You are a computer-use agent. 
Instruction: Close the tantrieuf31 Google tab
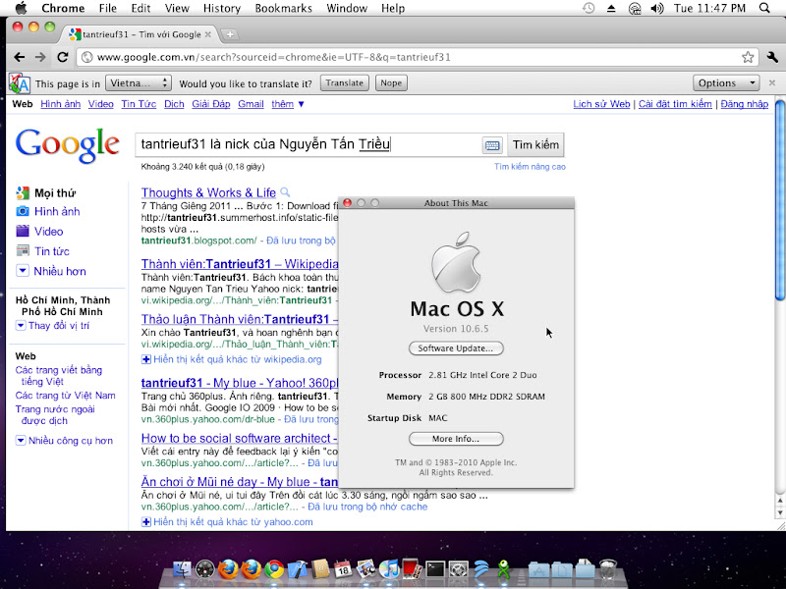click(x=208, y=34)
